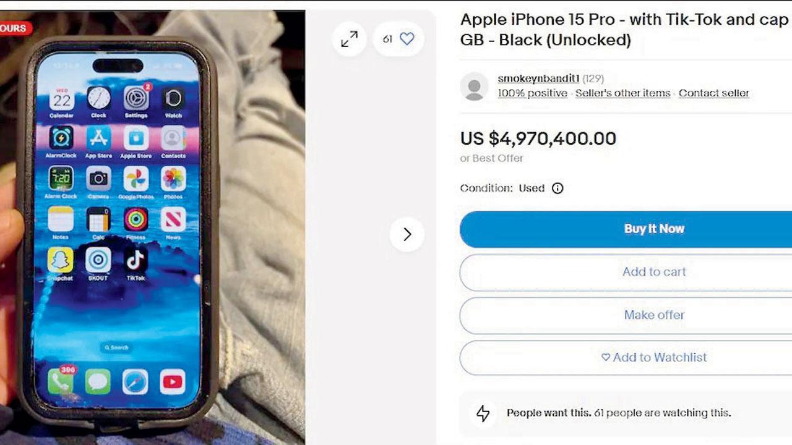
Task: Open Seller's other items link
Action: 622,93
